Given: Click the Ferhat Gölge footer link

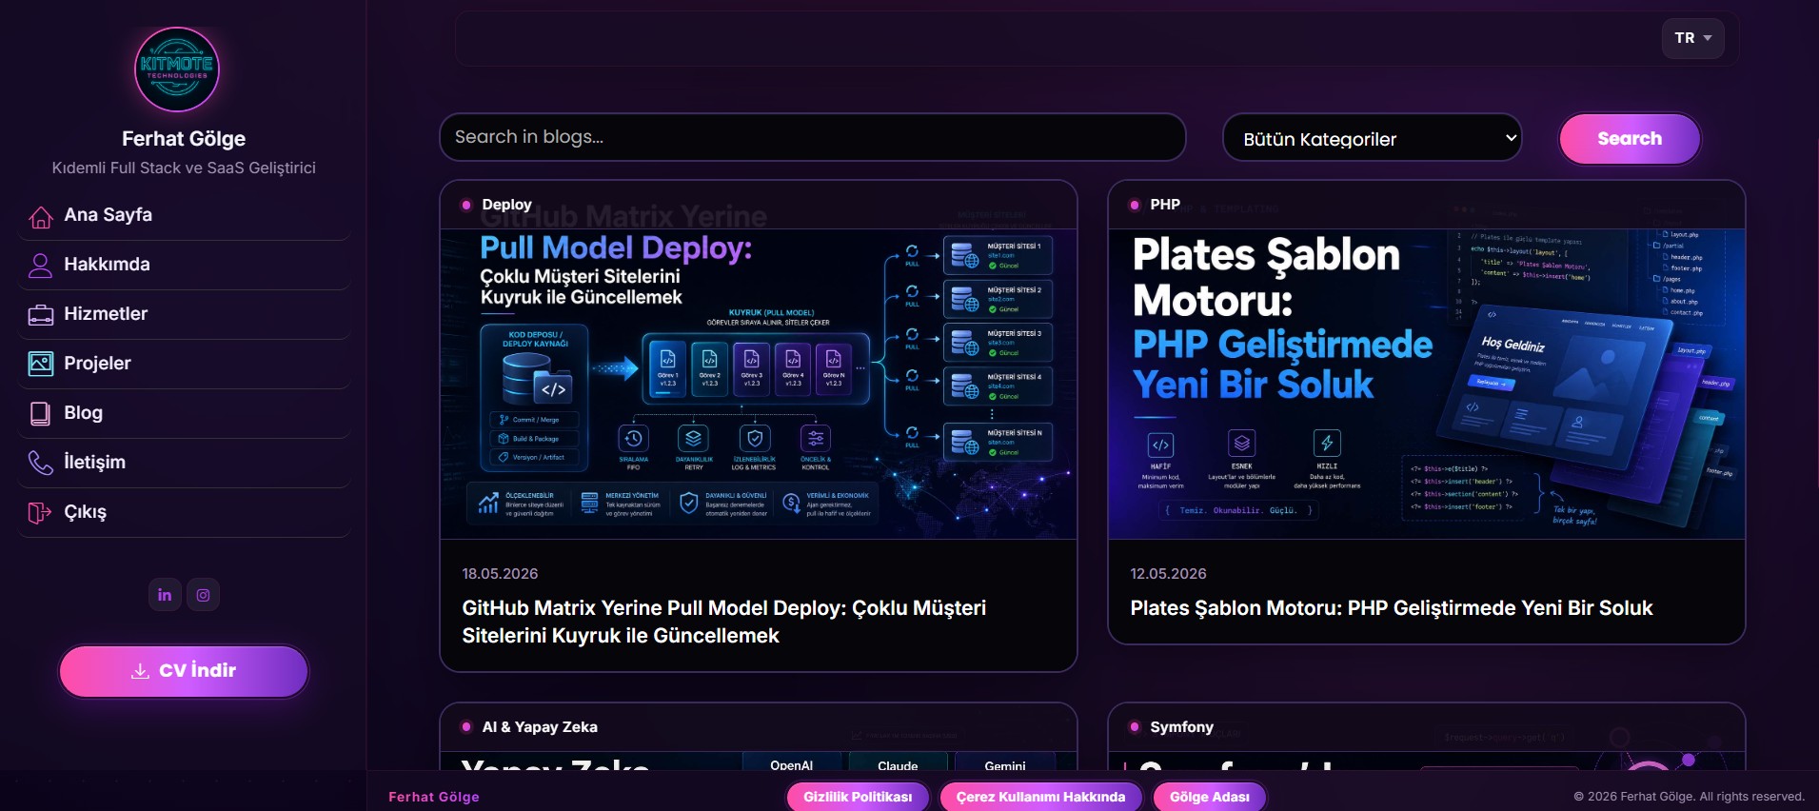Looking at the screenshot, I should pyautogui.click(x=434, y=797).
